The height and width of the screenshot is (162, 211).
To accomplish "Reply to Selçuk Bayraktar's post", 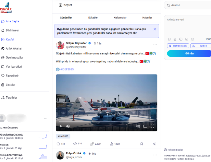I will [58, 144].
